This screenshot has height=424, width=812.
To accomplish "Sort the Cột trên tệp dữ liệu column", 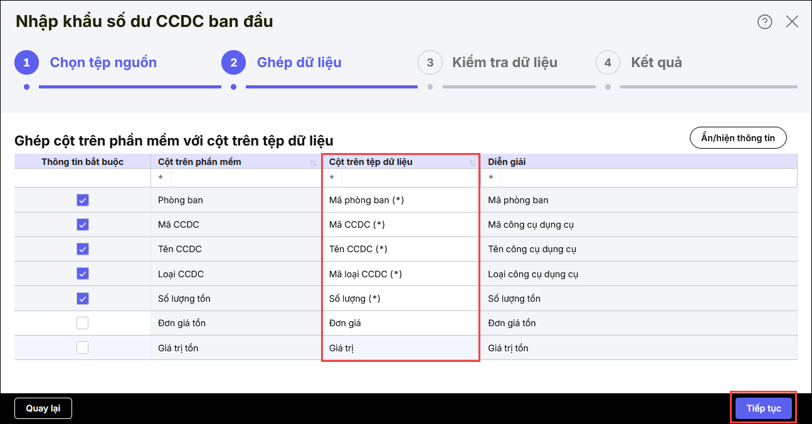I will pyautogui.click(x=472, y=162).
